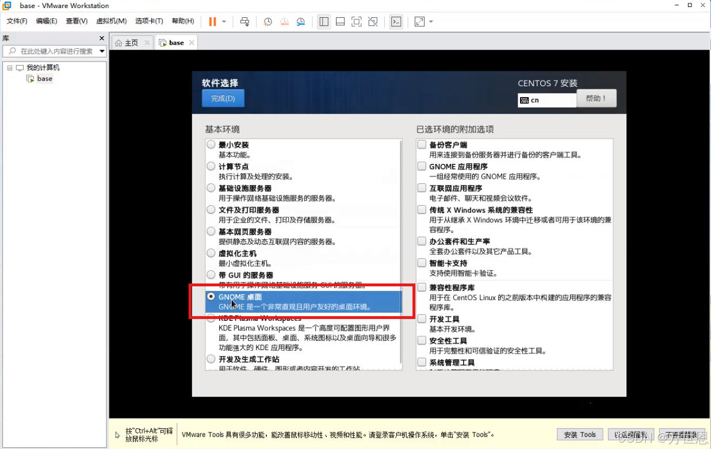The width and height of the screenshot is (711, 449).
Task: Pause the virtual machine via toolbar
Action: click(x=212, y=21)
